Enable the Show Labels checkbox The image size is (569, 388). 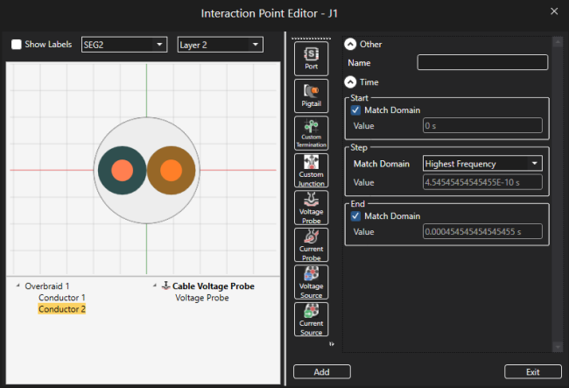point(17,45)
